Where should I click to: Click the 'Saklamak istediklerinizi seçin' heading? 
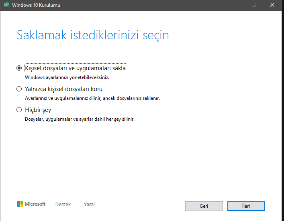pyautogui.click(x=93, y=35)
